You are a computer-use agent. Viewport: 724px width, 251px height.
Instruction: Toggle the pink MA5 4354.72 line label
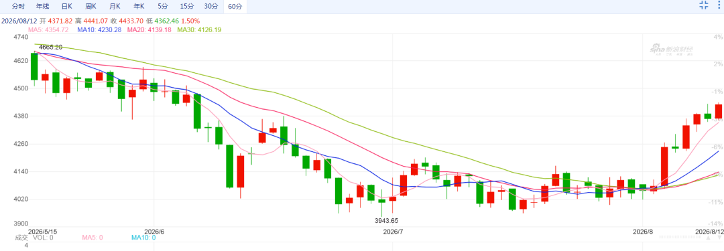click(48, 29)
